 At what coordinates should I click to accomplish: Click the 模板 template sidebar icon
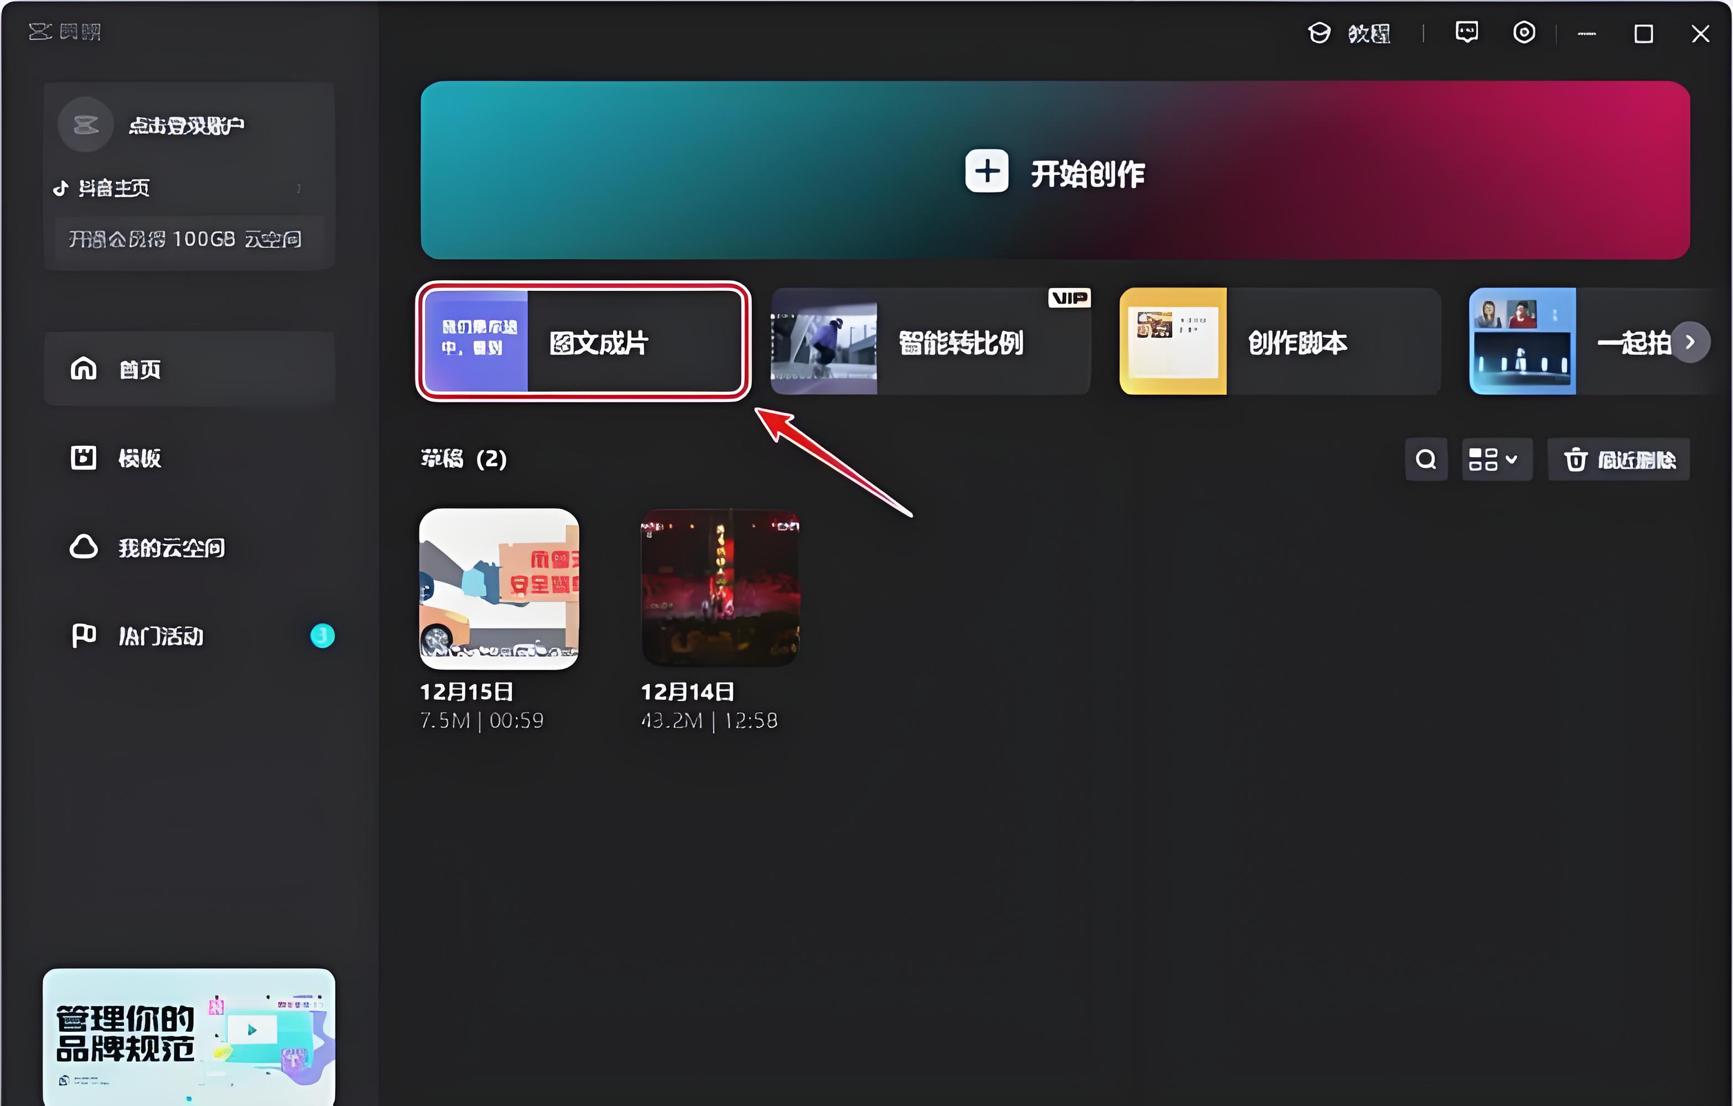coord(84,457)
